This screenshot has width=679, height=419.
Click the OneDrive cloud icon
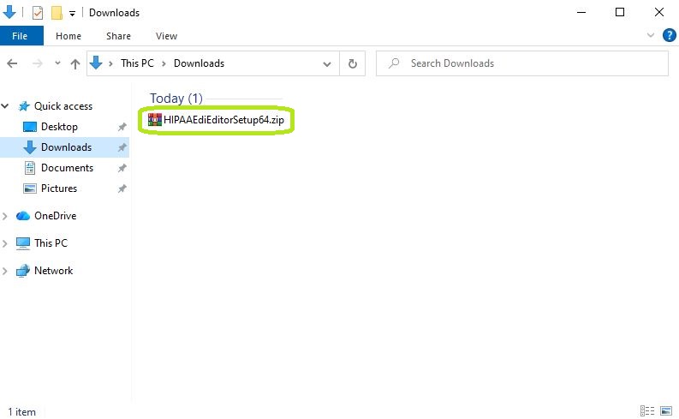(x=23, y=216)
